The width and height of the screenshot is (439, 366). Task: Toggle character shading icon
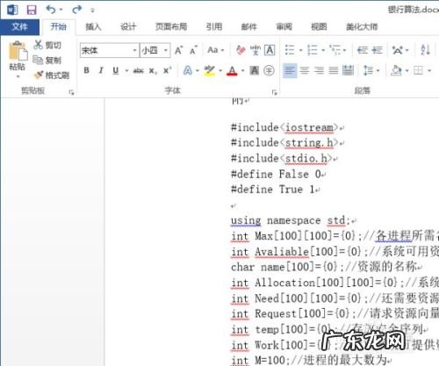click(x=255, y=70)
